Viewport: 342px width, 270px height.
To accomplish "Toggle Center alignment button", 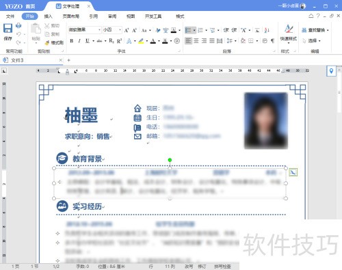I will point(196,41).
